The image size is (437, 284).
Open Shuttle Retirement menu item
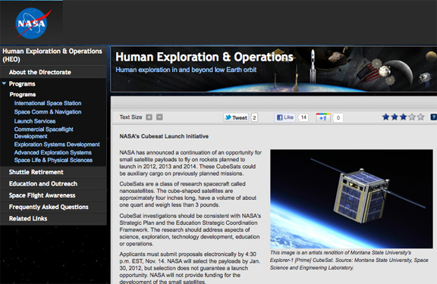click(36, 172)
